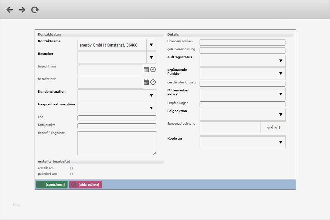The image size is (330, 220).
Task: Open the Auftragsstatus dropdown
Action: [x=243, y=61]
